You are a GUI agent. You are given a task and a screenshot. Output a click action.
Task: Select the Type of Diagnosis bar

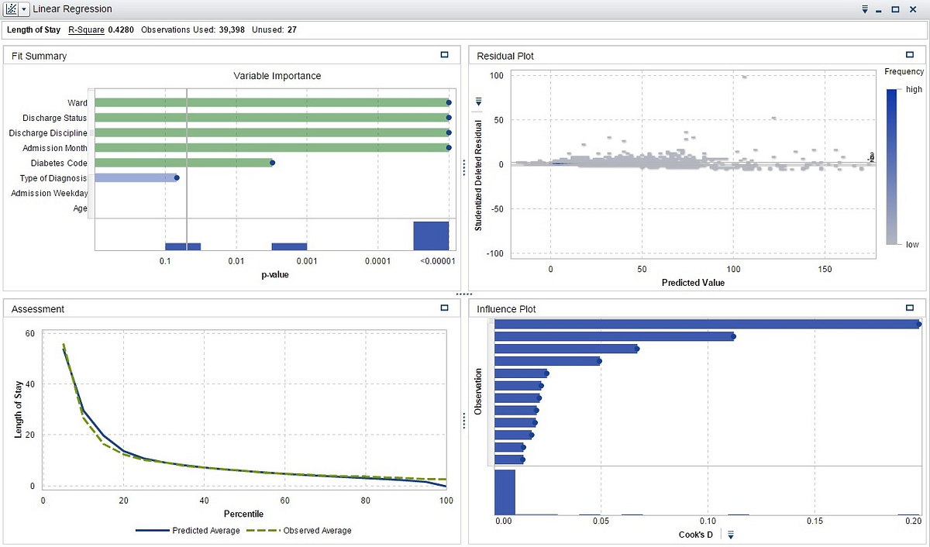pos(136,177)
